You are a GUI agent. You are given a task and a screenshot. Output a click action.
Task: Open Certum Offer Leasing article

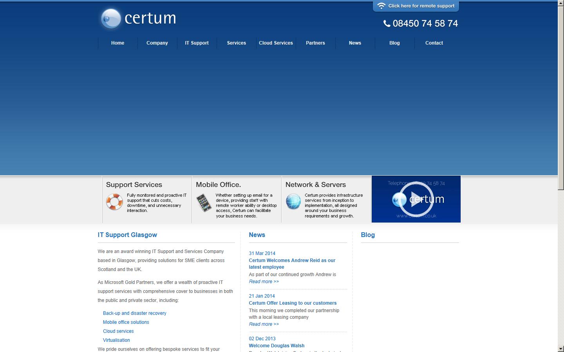pyautogui.click(x=293, y=303)
